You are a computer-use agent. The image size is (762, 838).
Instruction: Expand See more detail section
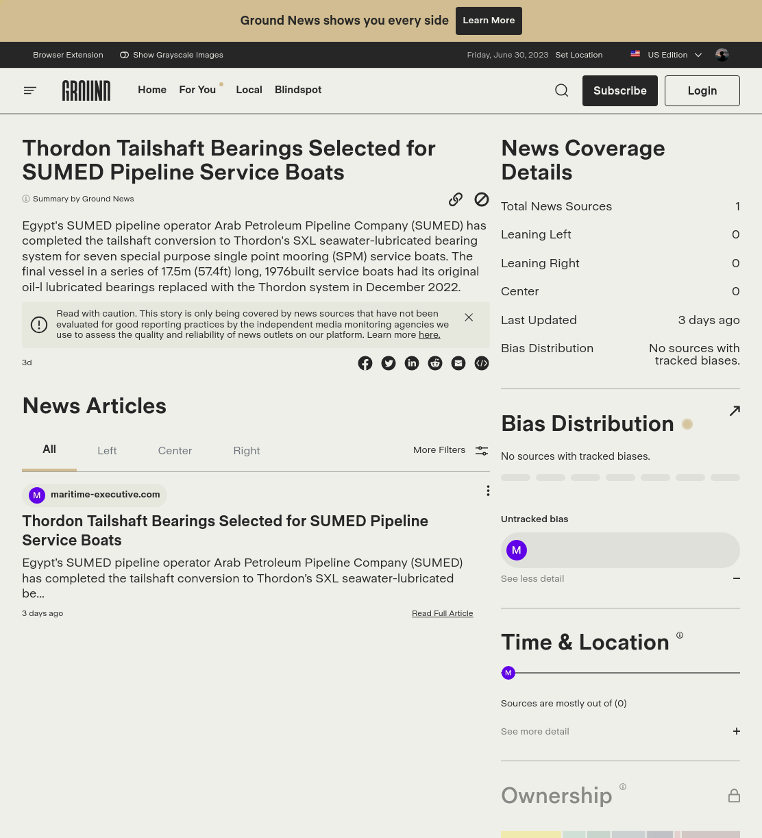pyautogui.click(x=620, y=731)
